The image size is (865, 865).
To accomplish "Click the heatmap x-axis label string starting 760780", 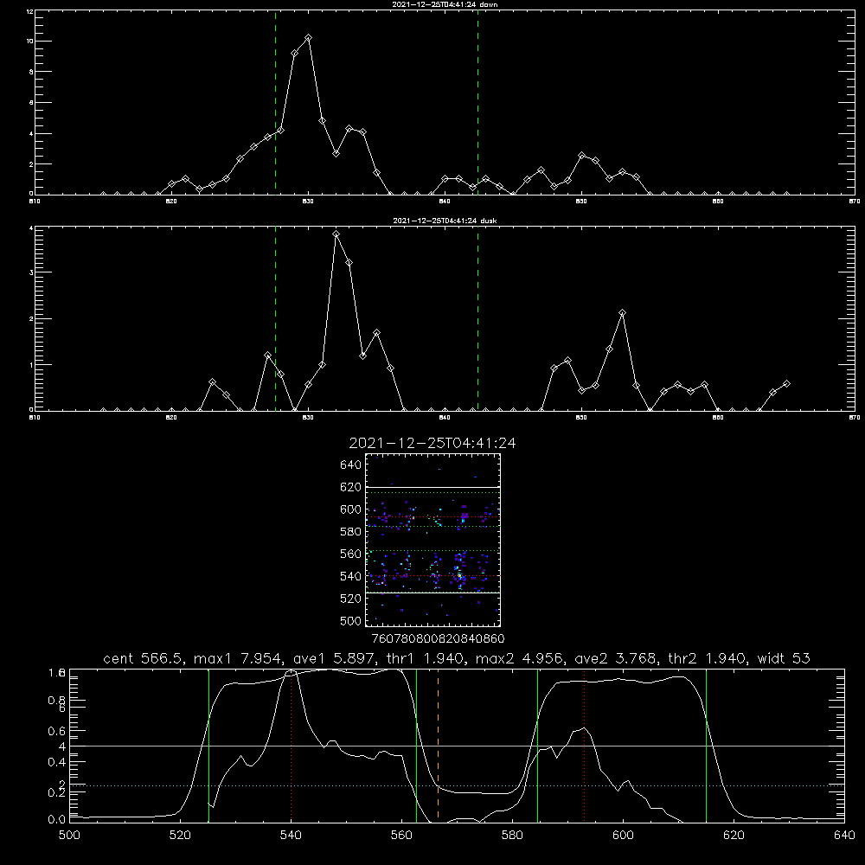I will (438, 638).
